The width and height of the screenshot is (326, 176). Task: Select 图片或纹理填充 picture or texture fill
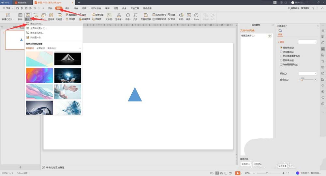281,56
